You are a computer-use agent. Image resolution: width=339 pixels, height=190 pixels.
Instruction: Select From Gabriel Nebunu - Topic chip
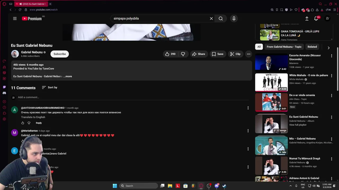pyautogui.click(x=284, y=47)
